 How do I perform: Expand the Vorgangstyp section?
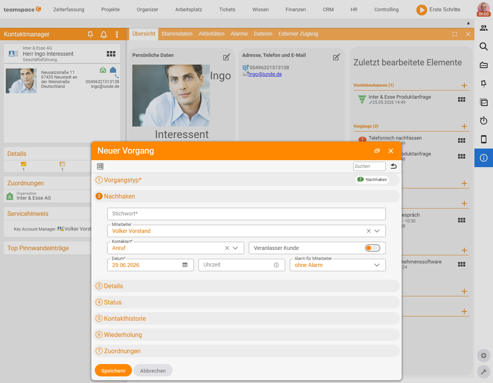[247, 180]
